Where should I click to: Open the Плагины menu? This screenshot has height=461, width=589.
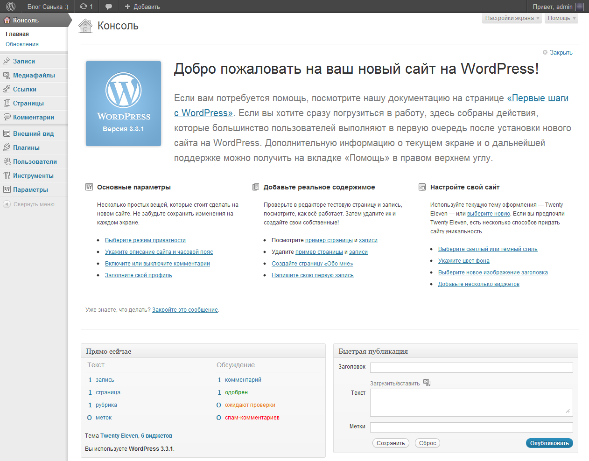pos(26,147)
